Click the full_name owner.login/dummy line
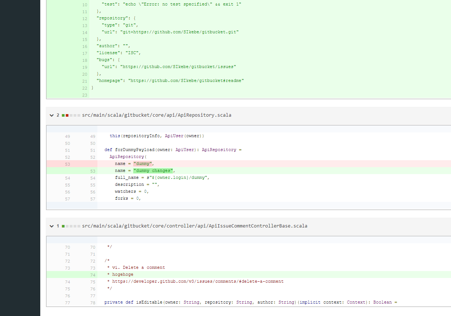The width and height of the screenshot is (451, 316). (x=162, y=178)
